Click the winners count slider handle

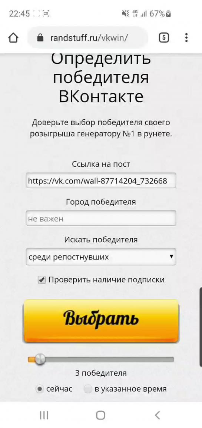click(40, 359)
